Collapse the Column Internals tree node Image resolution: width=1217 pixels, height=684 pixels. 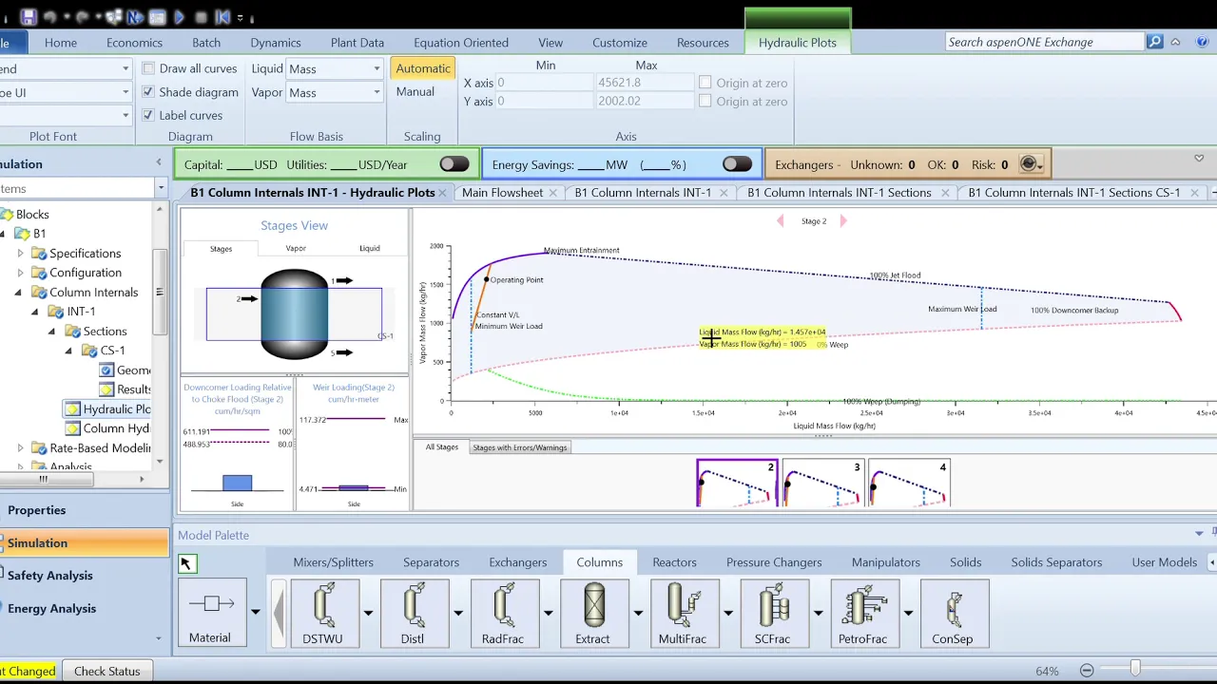pos(19,293)
